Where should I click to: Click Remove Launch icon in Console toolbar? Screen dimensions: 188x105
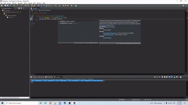pos(157,77)
